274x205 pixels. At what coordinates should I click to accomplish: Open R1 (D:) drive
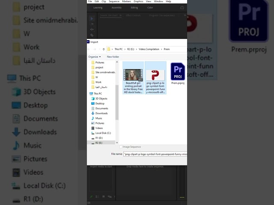(97, 138)
